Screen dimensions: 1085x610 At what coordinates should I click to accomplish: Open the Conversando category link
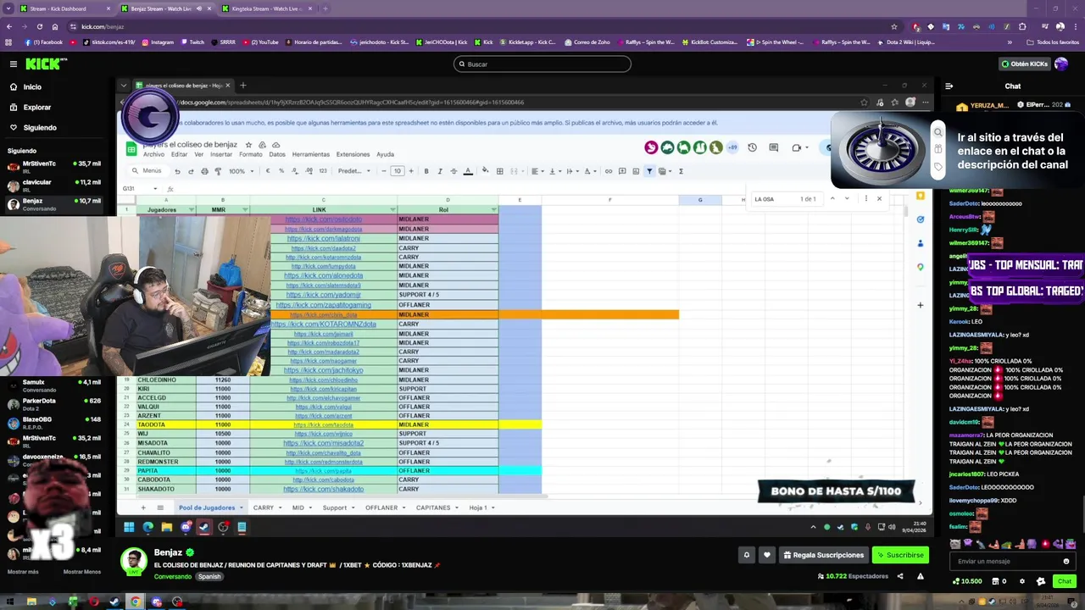[173, 576]
